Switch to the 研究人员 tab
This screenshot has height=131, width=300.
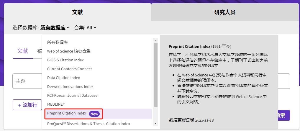tap(224, 12)
